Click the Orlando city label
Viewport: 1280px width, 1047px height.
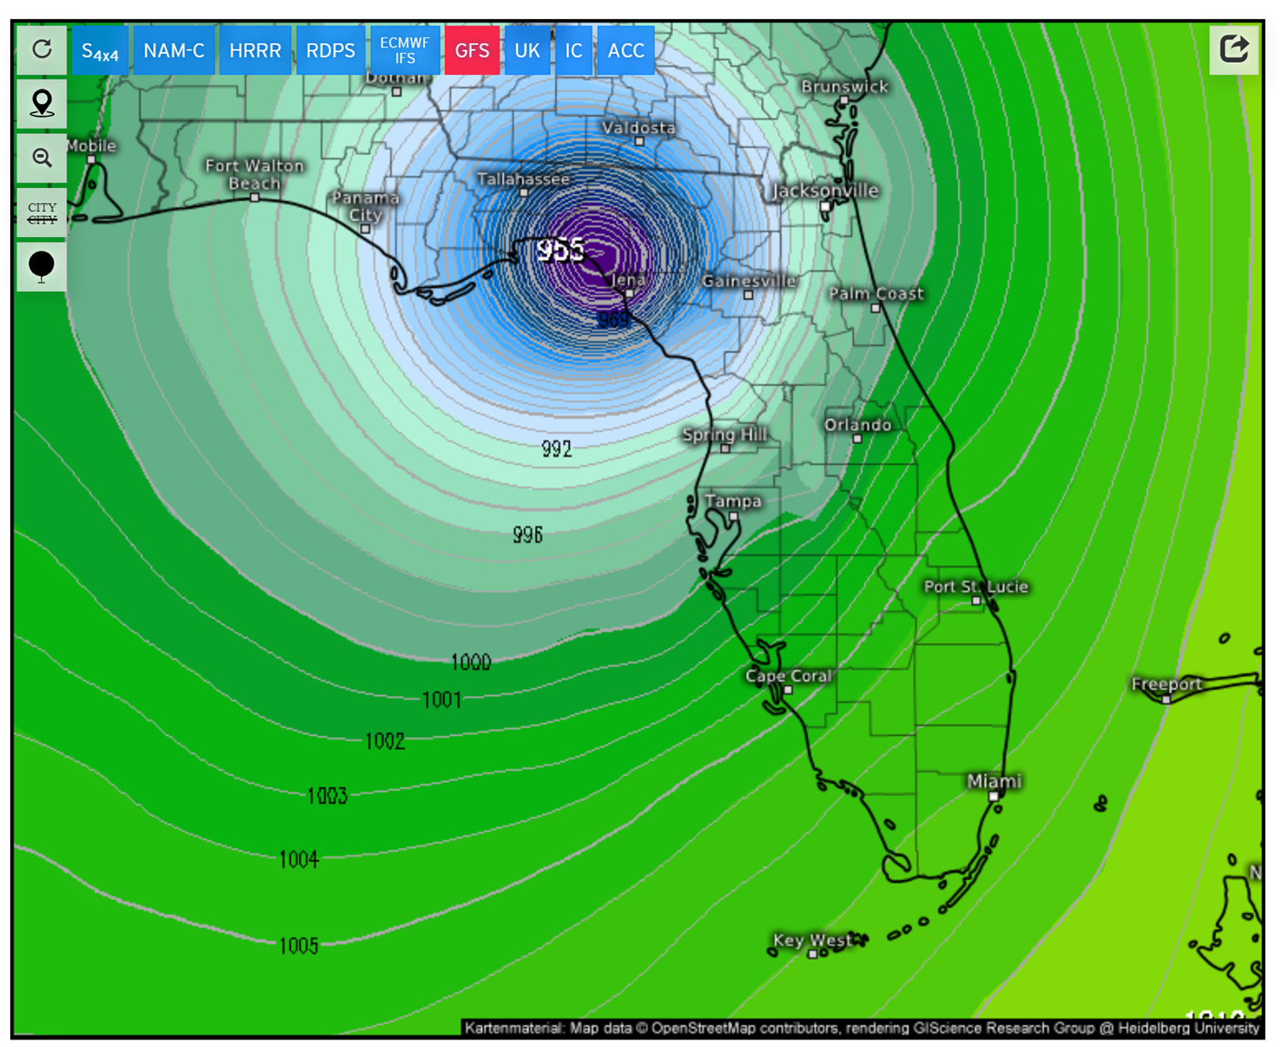pyautogui.click(x=858, y=425)
